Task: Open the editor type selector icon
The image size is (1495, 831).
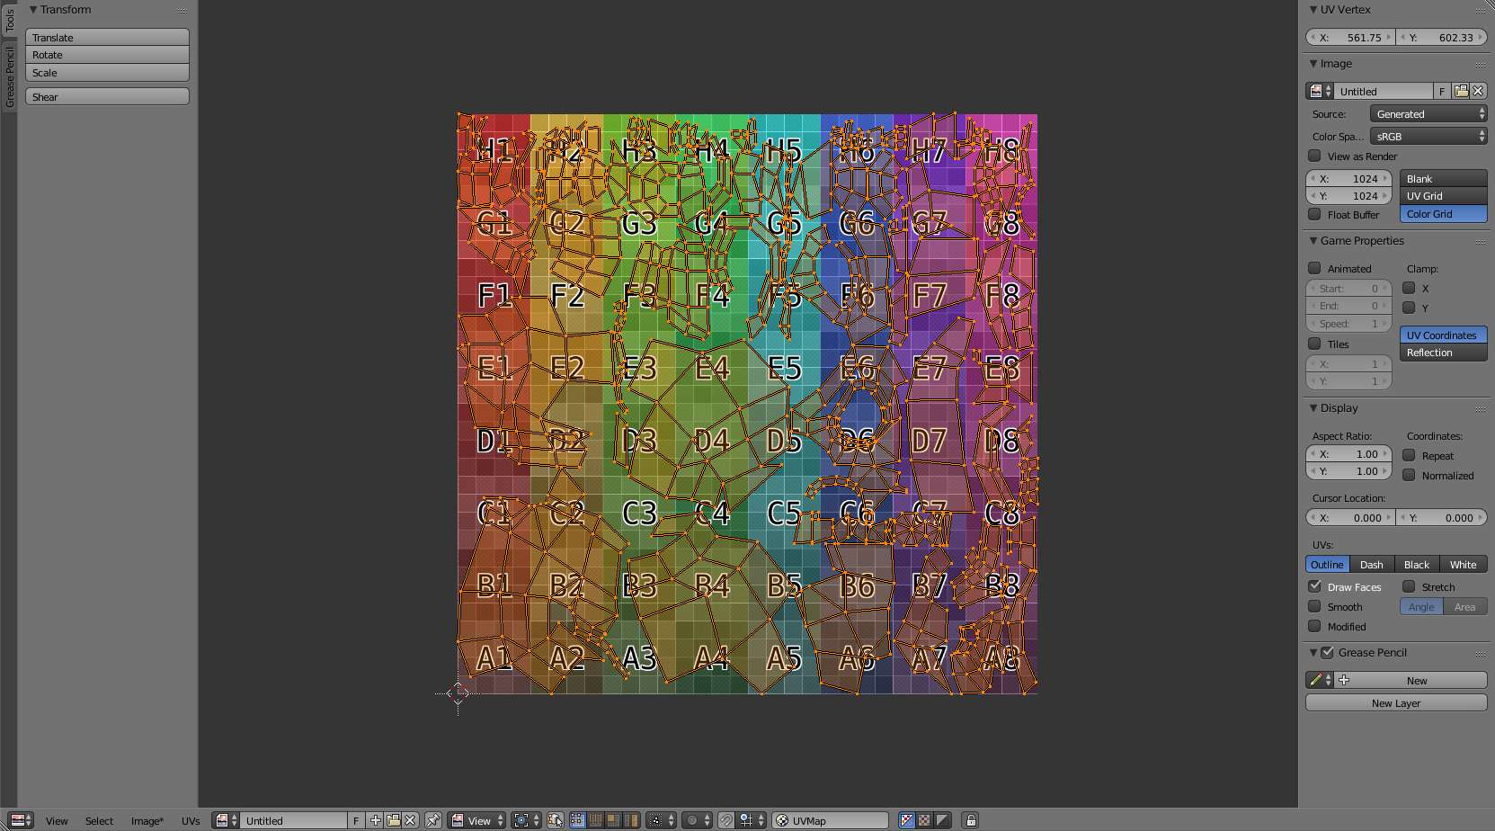Action: [x=20, y=820]
